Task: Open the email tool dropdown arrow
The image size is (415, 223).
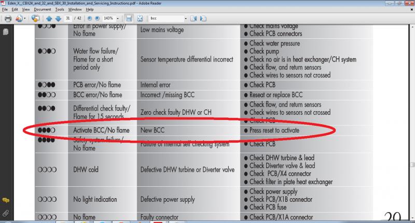Action: point(25,18)
